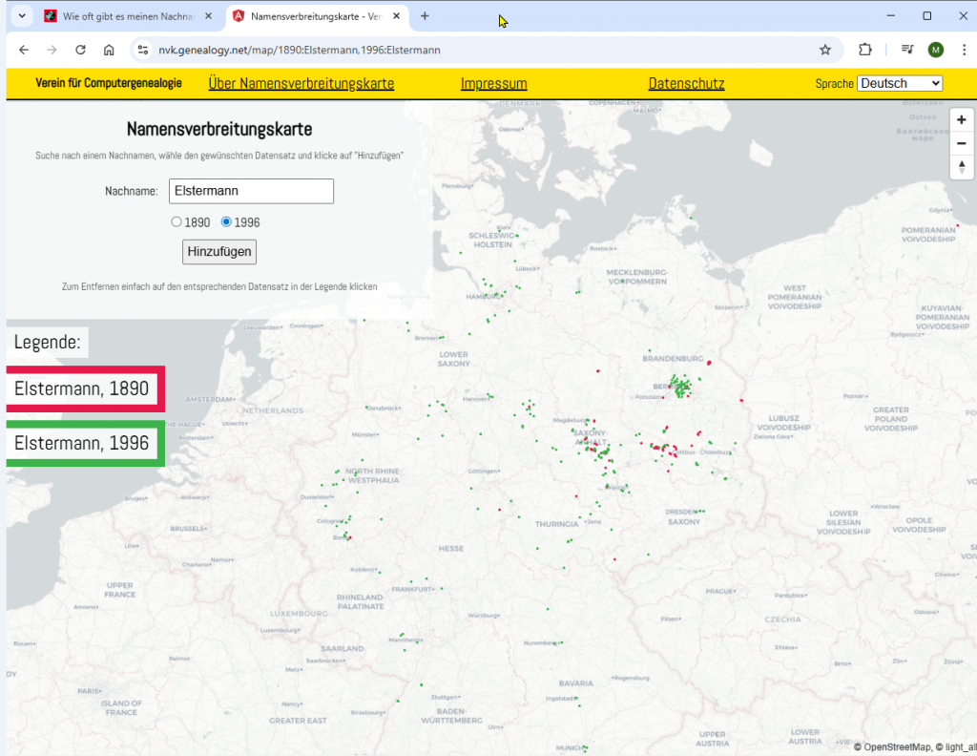
Task: Select the 1890 dataset radio button
Action: pyautogui.click(x=177, y=222)
